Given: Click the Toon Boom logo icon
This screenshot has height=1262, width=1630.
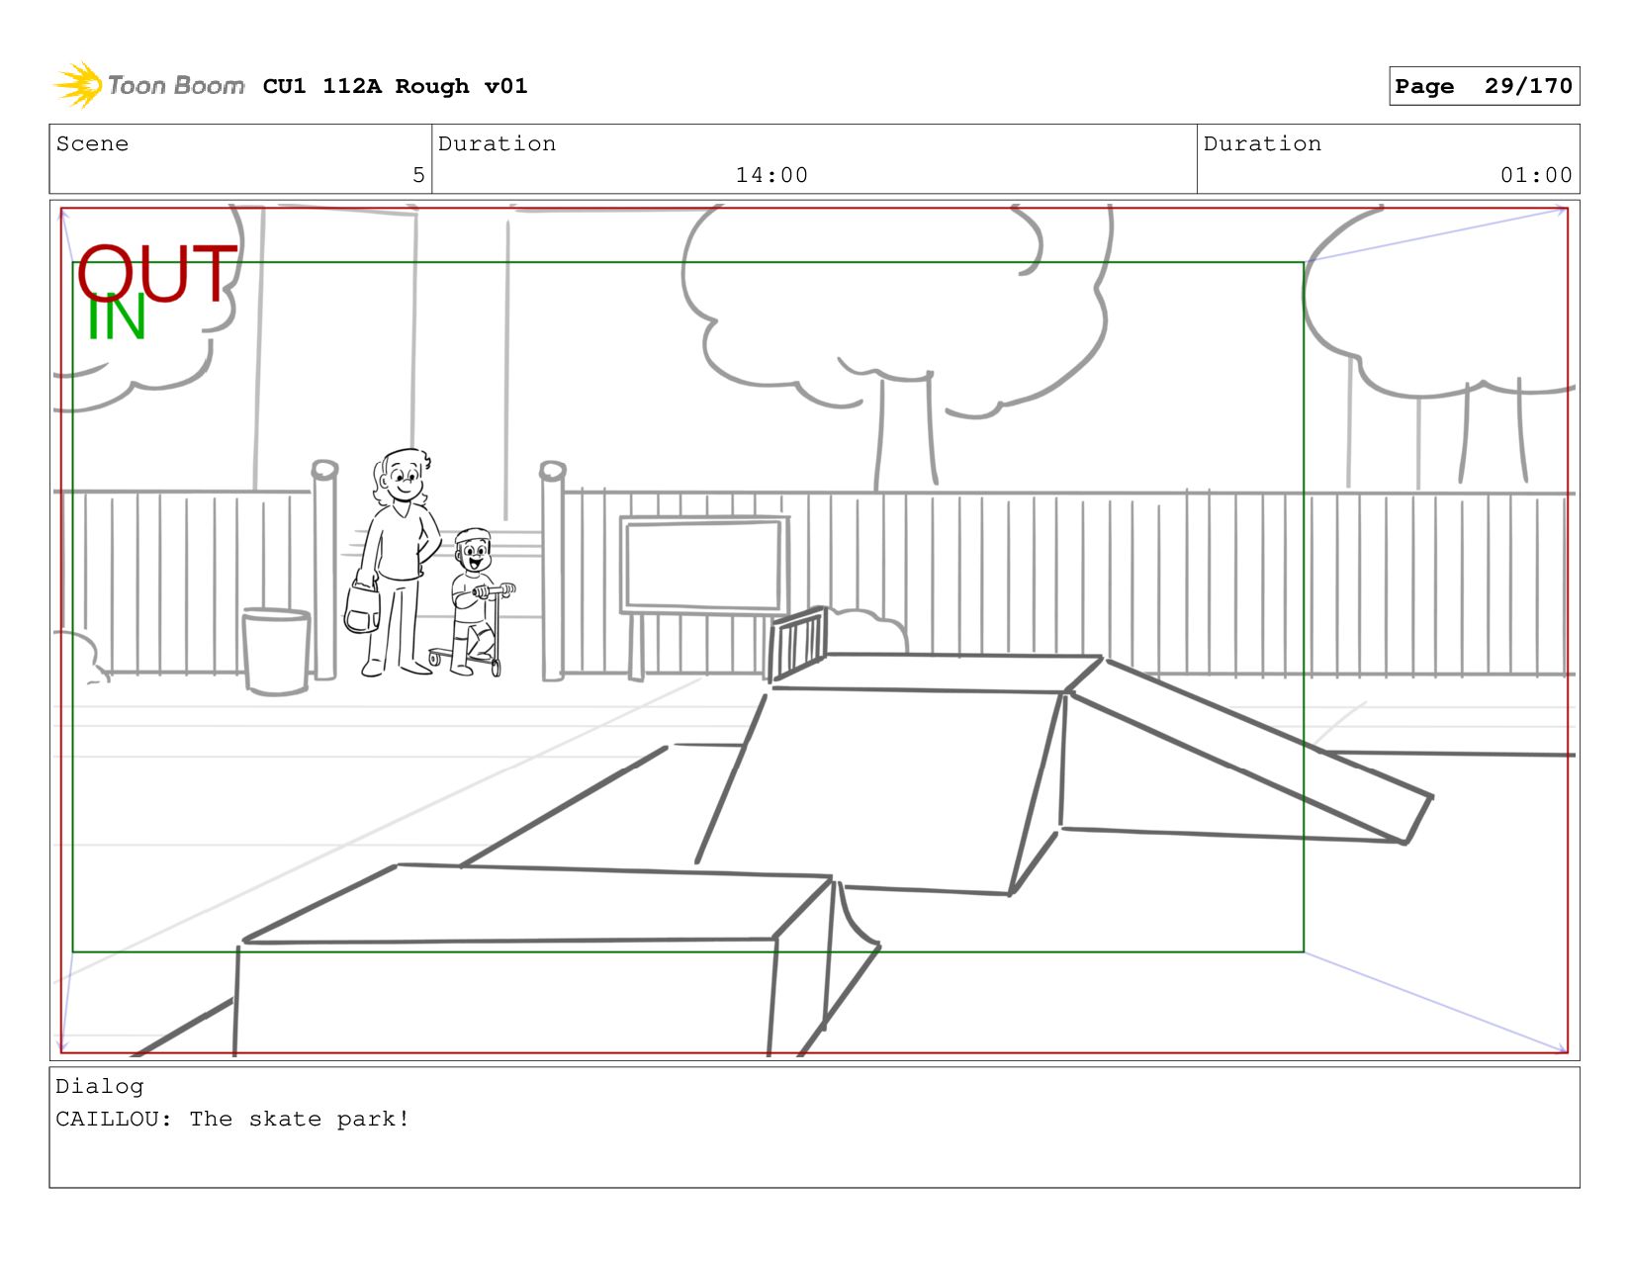Looking at the screenshot, I should [x=78, y=85].
